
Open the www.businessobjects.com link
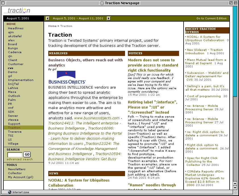(x=97, y=118)
